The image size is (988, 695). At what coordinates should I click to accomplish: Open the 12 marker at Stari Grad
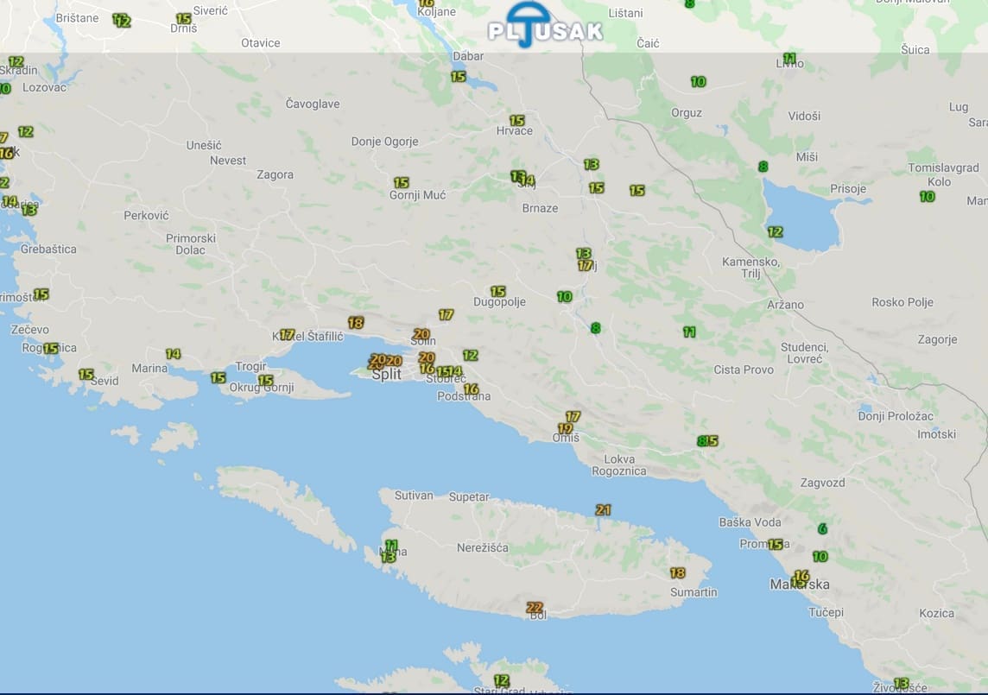[x=501, y=680]
